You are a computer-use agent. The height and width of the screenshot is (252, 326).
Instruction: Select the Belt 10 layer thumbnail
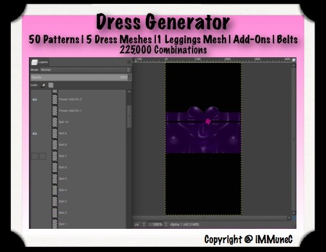55,122
